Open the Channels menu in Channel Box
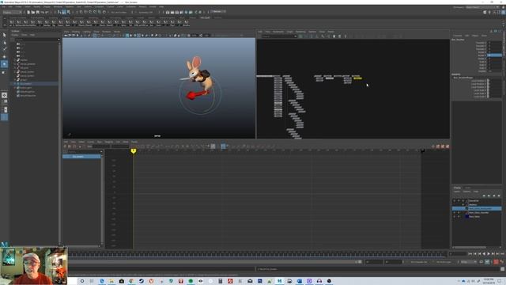This screenshot has width=506, height=285. [x=458, y=36]
